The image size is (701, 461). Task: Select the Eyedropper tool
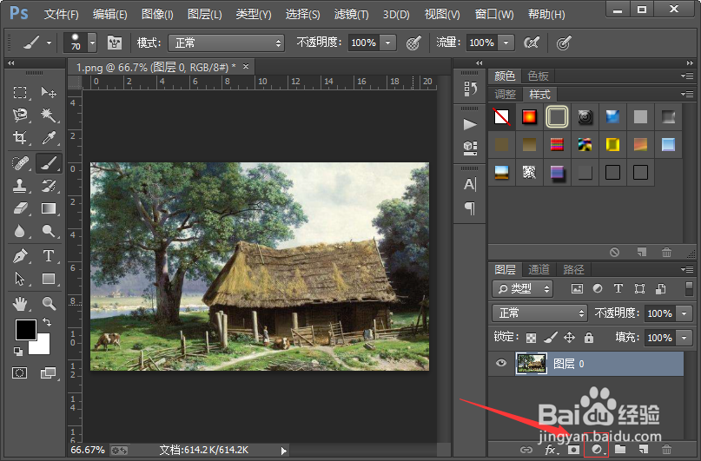pos(49,137)
